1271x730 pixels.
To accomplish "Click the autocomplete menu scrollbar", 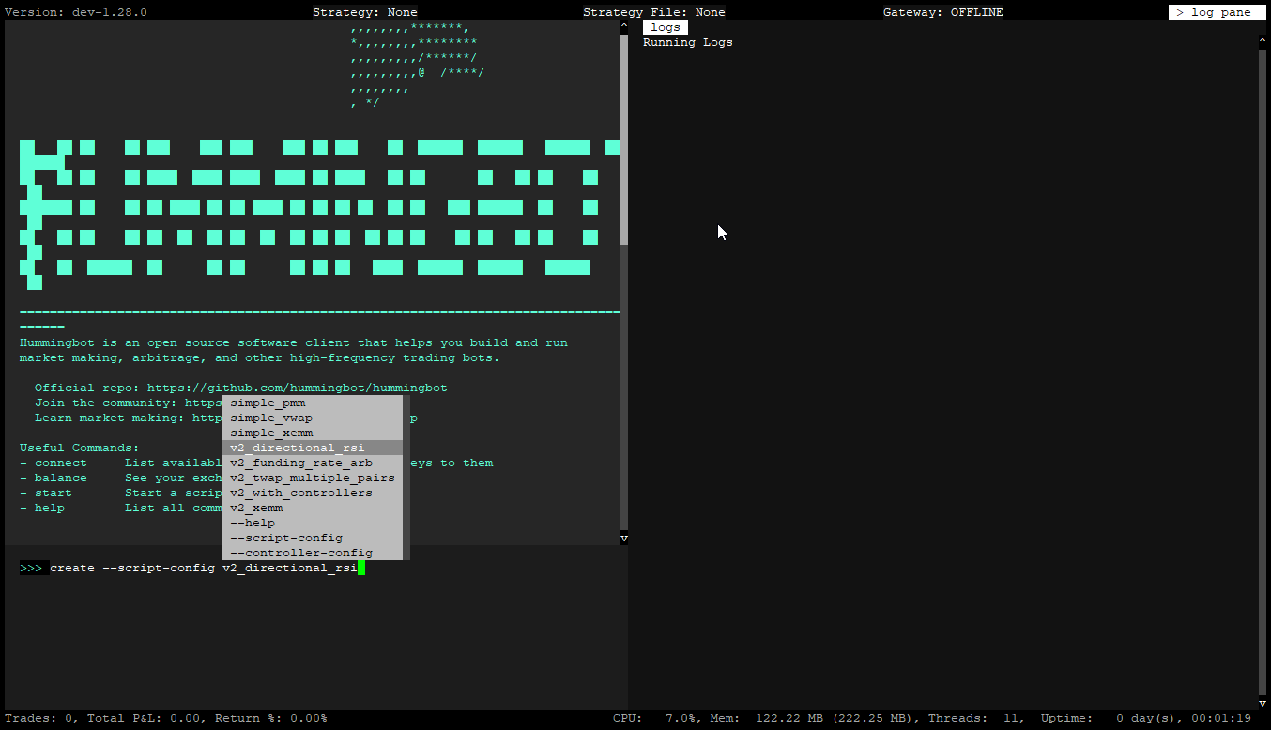I will (406, 478).
